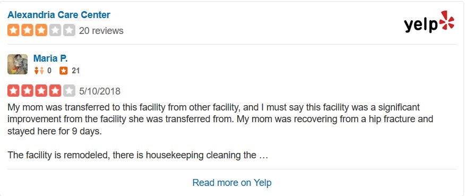Click the reviews star icon showing 21

[x=64, y=71]
